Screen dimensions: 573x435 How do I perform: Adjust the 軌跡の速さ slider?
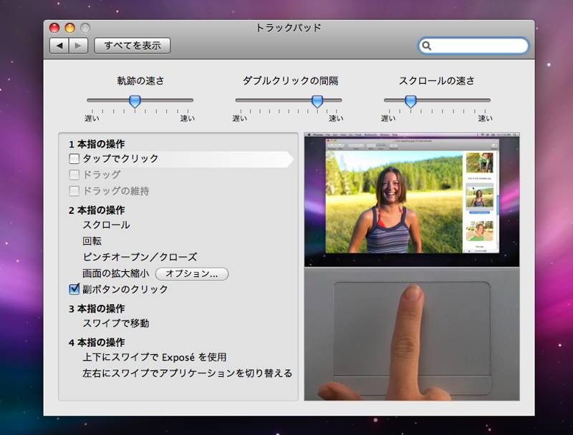tap(136, 101)
